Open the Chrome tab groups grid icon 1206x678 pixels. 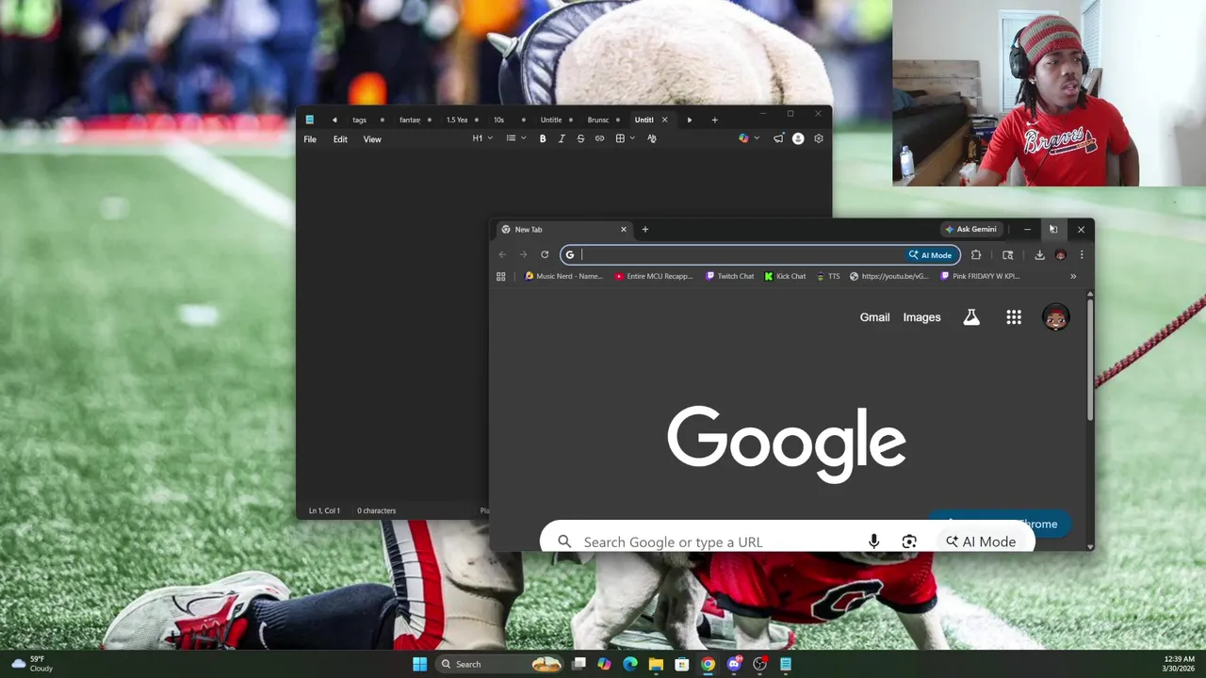tap(501, 276)
